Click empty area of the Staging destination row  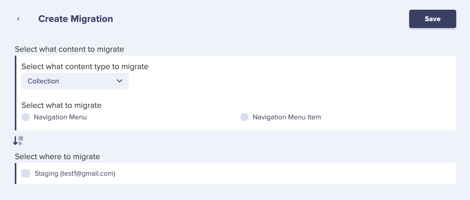point(281,173)
